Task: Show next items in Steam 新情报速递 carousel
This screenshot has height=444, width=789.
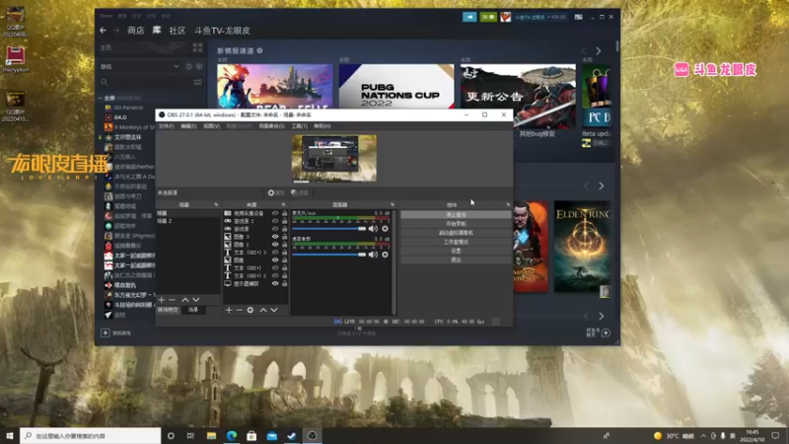Action: point(599,51)
